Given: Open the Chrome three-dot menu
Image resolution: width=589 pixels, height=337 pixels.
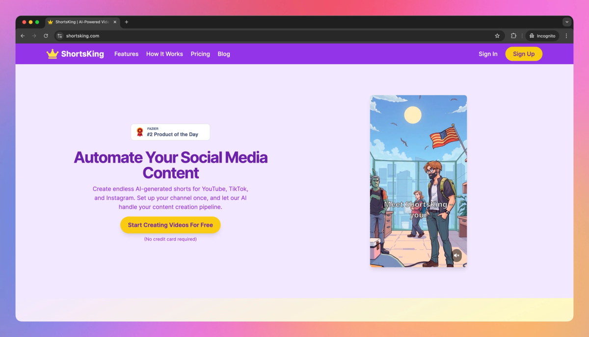Looking at the screenshot, I should [x=566, y=36].
